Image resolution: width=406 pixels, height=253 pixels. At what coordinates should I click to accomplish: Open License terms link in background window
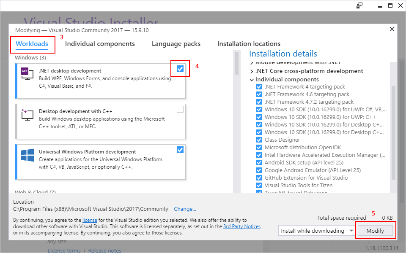[x=64, y=250]
